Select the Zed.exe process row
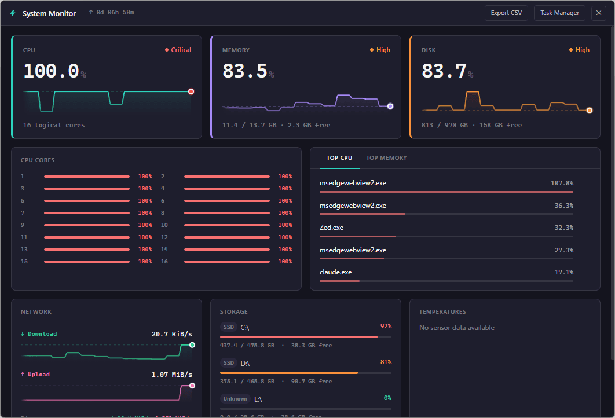This screenshot has height=418, width=615. click(x=446, y=230)
